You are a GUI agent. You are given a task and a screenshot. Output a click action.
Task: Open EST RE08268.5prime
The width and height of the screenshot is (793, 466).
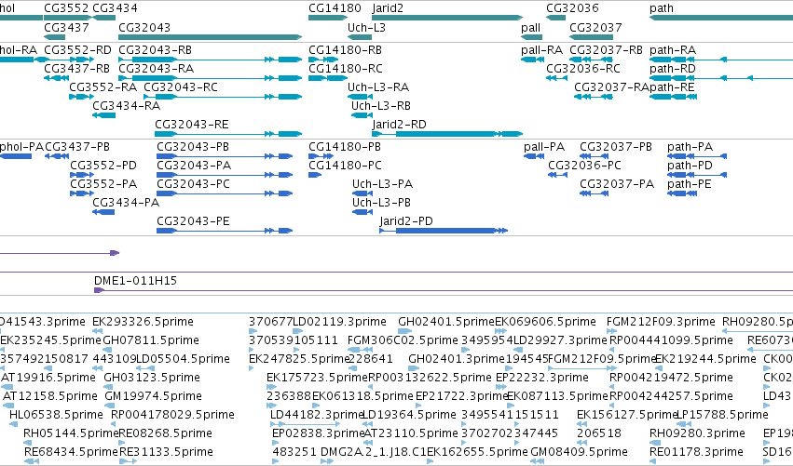pyautogui.click(x=165, y=433)
